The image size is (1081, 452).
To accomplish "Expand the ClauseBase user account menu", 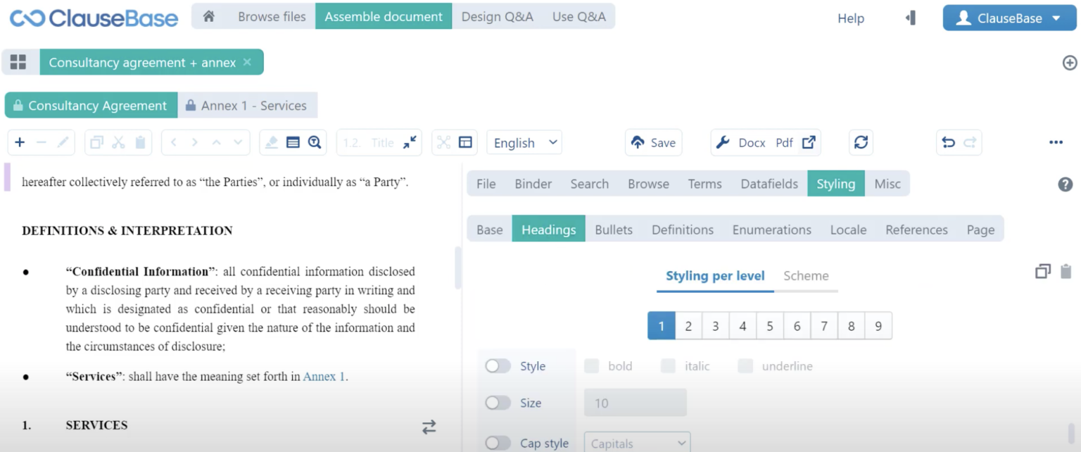I will (x=1009, y=18).
